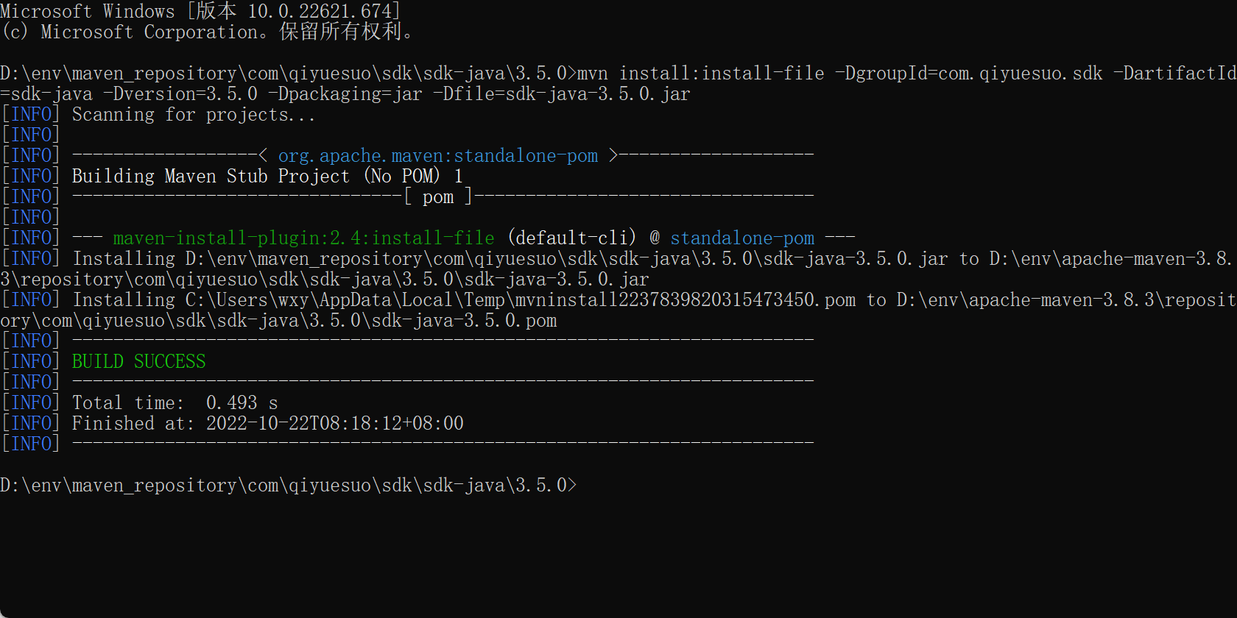The height and width of the screenshot is (618, 1237).
Task: Click the final command prompt line
Action: [x=288, y=485]
